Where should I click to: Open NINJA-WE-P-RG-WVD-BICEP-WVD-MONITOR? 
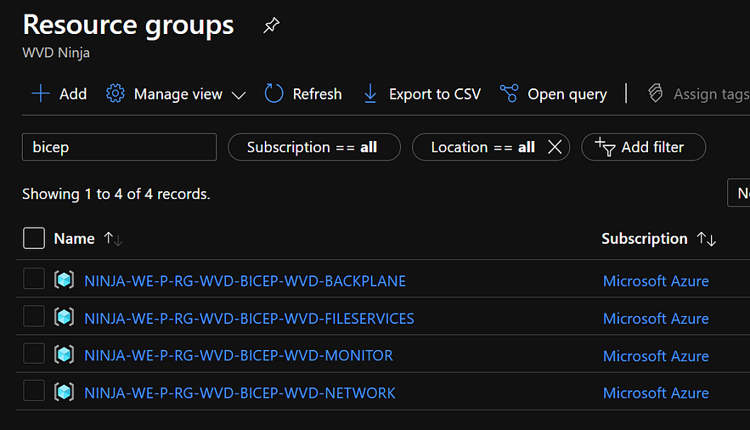[239, 355]
